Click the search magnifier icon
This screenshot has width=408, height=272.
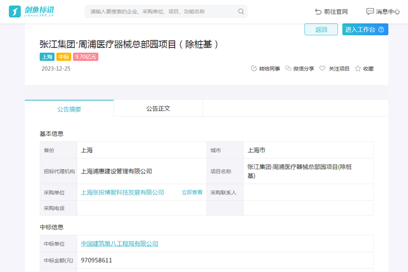coord(241,12)
